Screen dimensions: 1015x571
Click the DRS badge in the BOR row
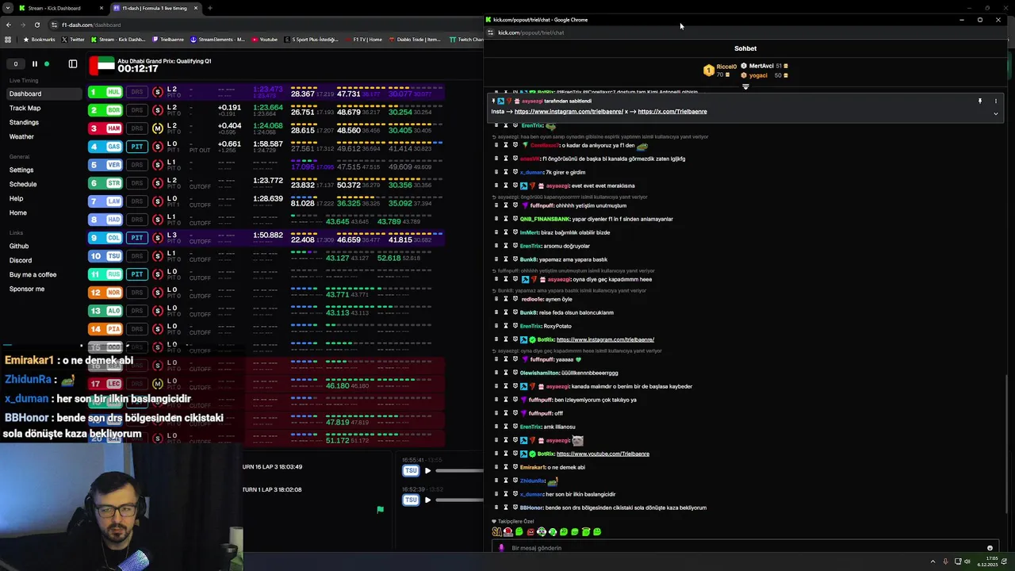(137, 110)
